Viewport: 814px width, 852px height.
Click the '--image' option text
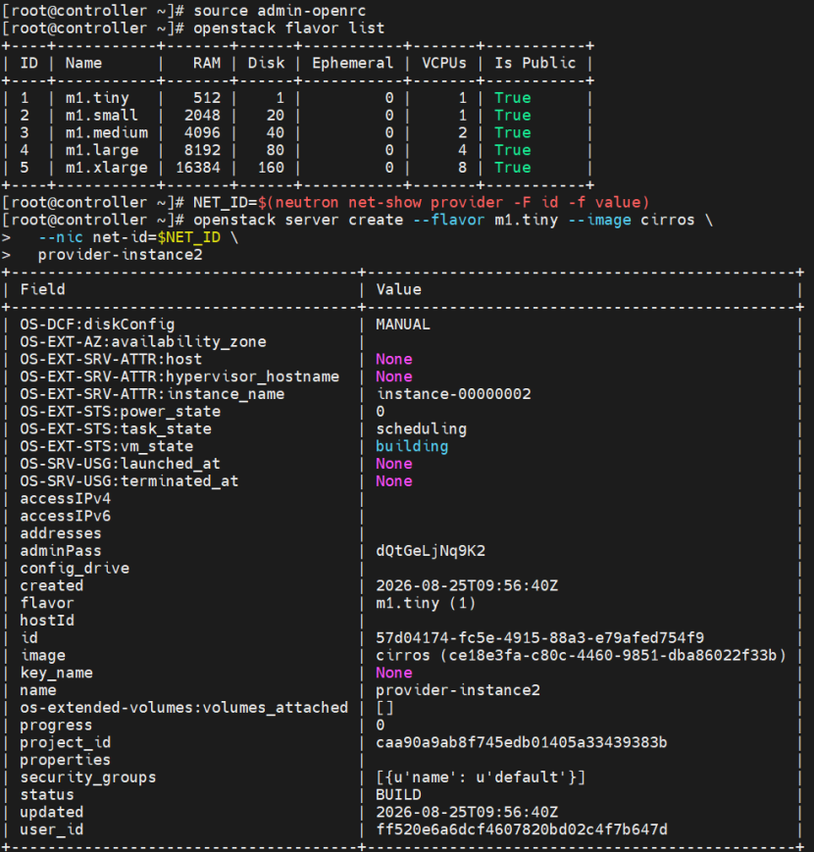click(599, 220)
